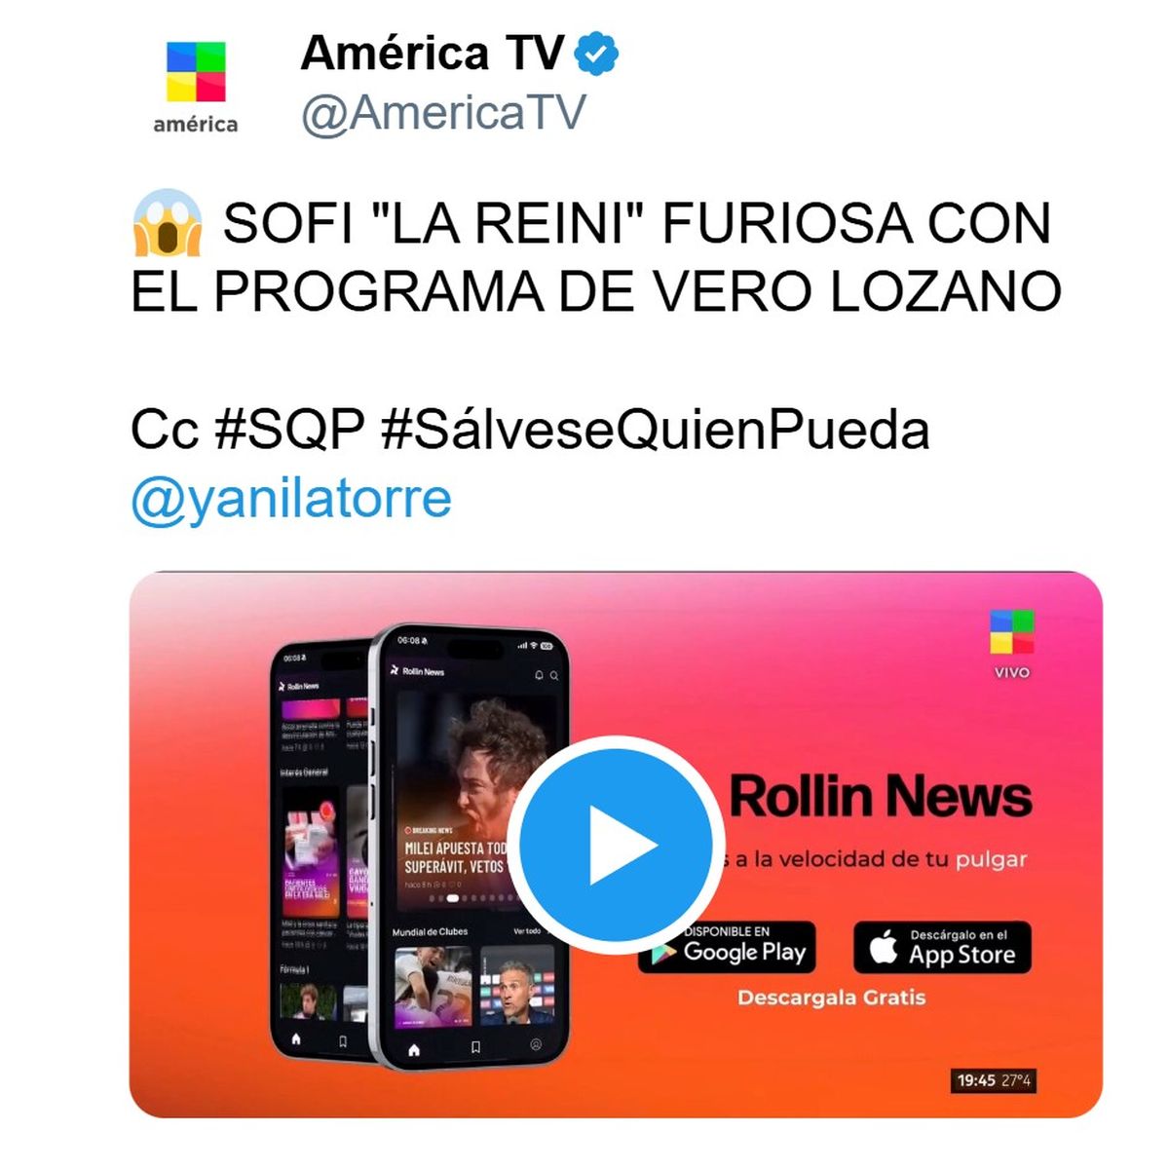Click search icon on front phone mockup

click(554, 675)
